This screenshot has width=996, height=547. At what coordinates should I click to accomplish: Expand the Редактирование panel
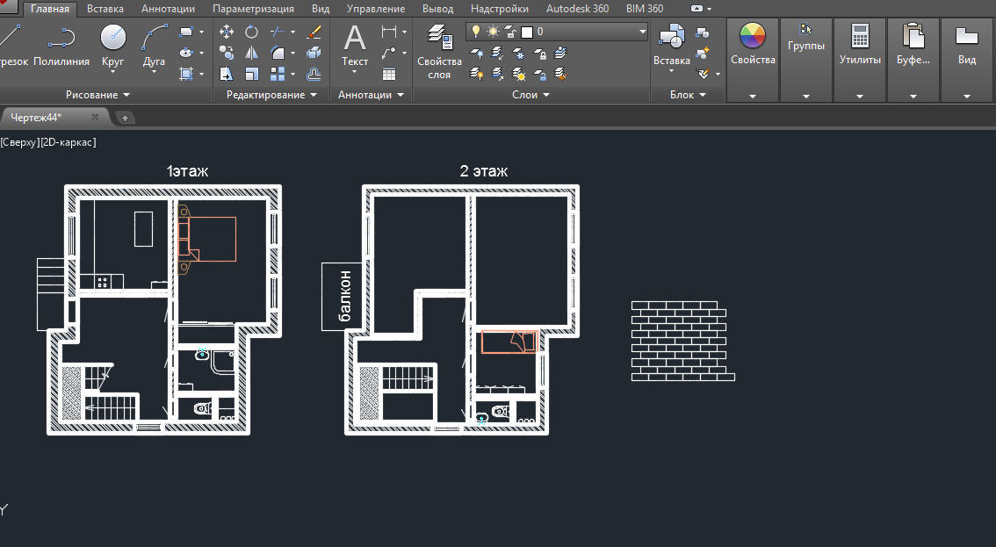[x=272, y=95]
